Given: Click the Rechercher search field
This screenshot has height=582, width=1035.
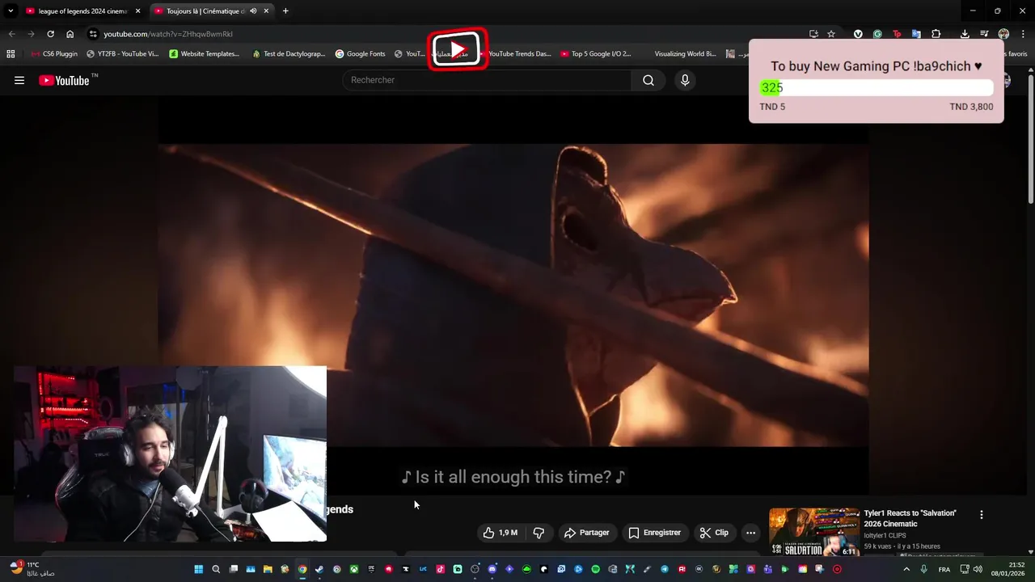Looking at the screenshot, I should (488, 80).
